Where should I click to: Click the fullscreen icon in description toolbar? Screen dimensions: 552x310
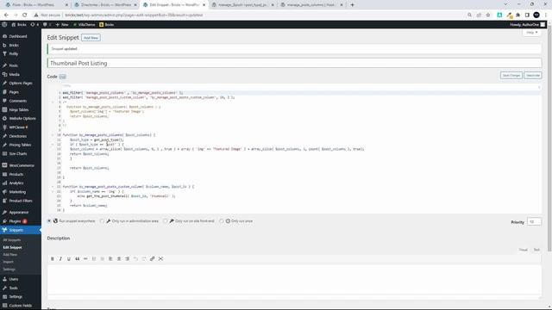click(x=161, y=258)
